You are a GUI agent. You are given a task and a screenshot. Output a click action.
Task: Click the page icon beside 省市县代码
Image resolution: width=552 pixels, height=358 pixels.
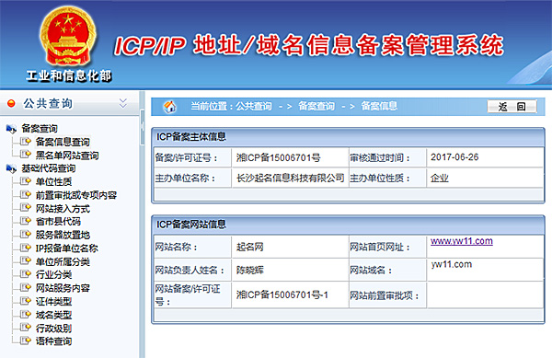[x=26, y=221]
